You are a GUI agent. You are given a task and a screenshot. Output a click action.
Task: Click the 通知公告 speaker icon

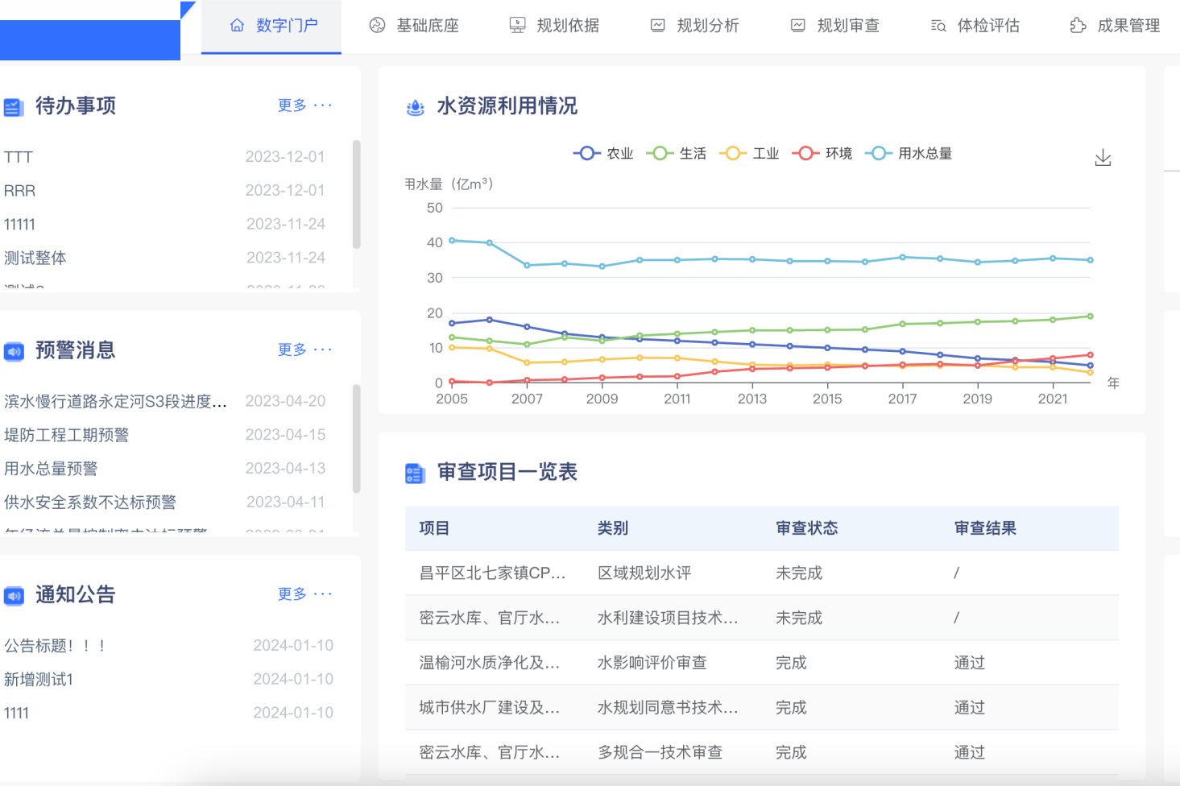tap(14, 596)
